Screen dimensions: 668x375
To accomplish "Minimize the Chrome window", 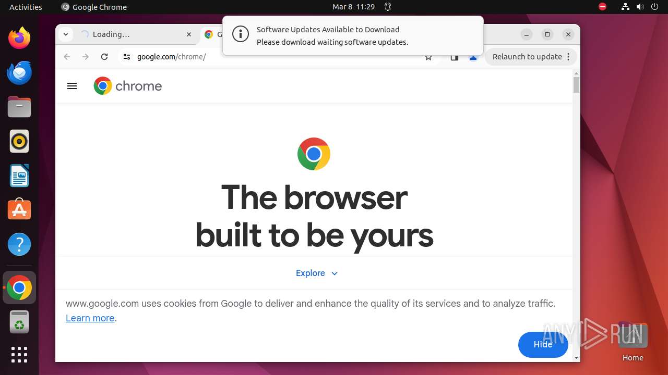I will pyautogui.click(x=527, y=34).
